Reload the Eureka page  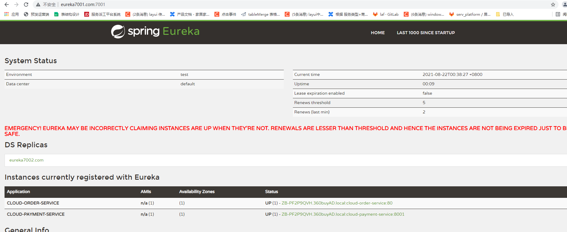pyautogui.click(x=26, y=5)
